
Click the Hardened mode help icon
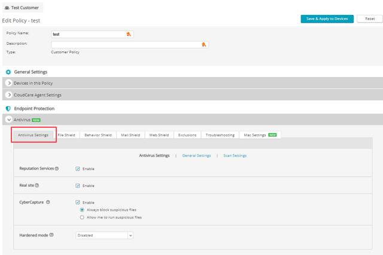[51, 235]
